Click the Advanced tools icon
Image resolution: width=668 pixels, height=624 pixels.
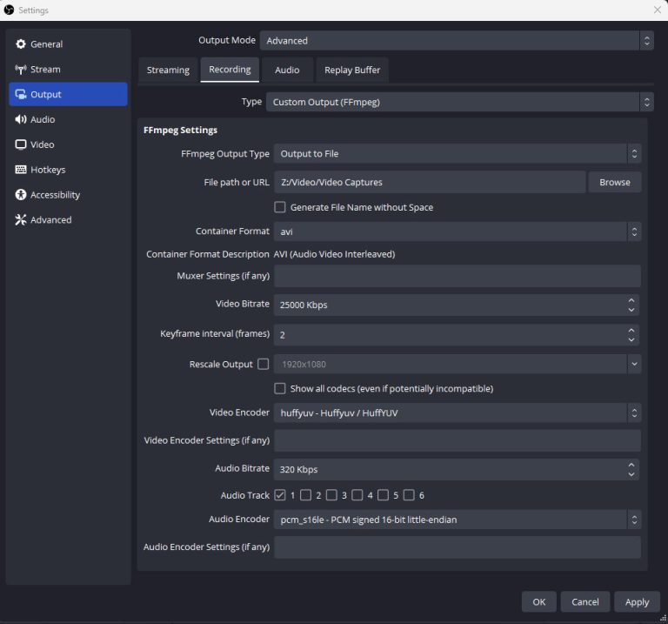point(21,220)
